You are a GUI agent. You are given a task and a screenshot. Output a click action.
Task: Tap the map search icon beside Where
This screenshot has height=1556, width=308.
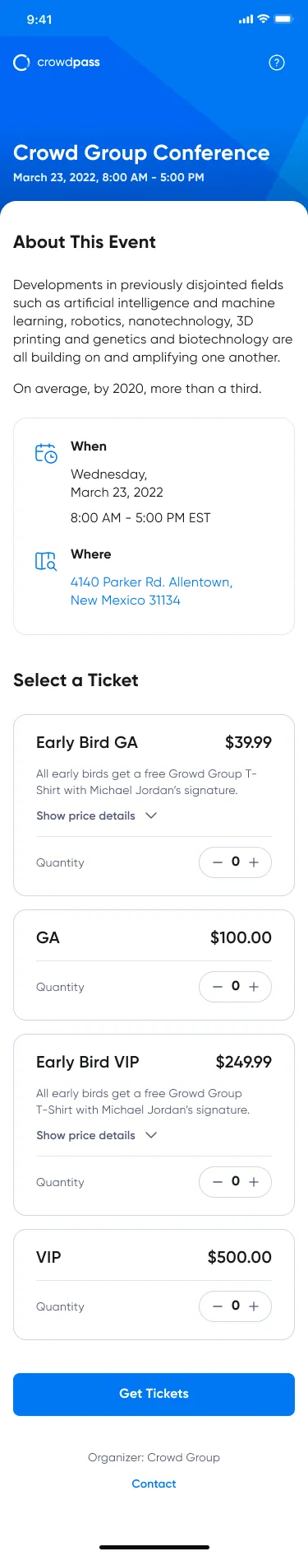(46, 561)
